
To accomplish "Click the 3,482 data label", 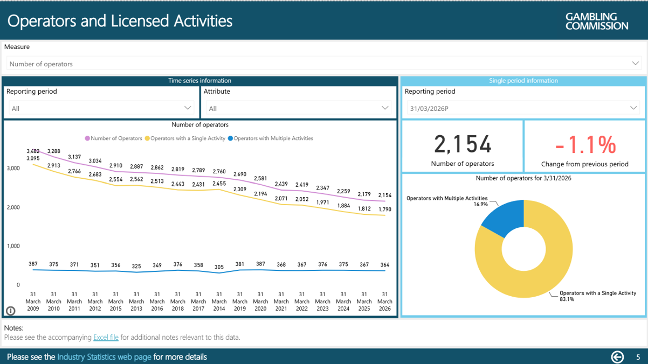I will [x=33, y=151].
